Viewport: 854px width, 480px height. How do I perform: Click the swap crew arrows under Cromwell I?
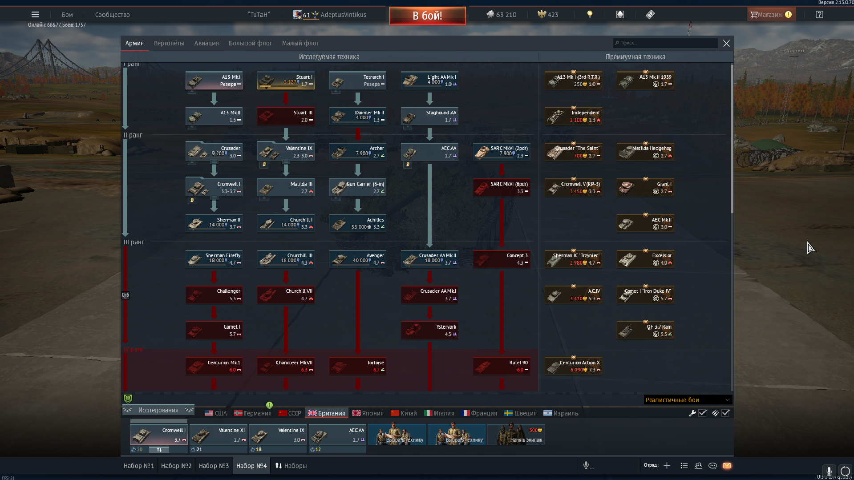pyautogui.click(x=159, y=450)
